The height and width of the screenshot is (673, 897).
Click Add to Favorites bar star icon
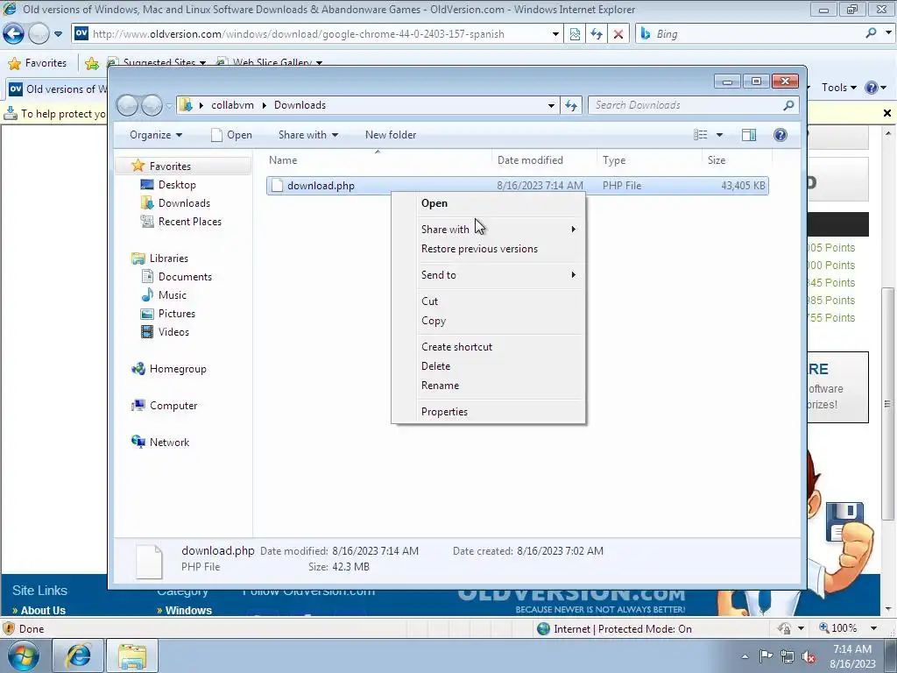click(91, 63)
